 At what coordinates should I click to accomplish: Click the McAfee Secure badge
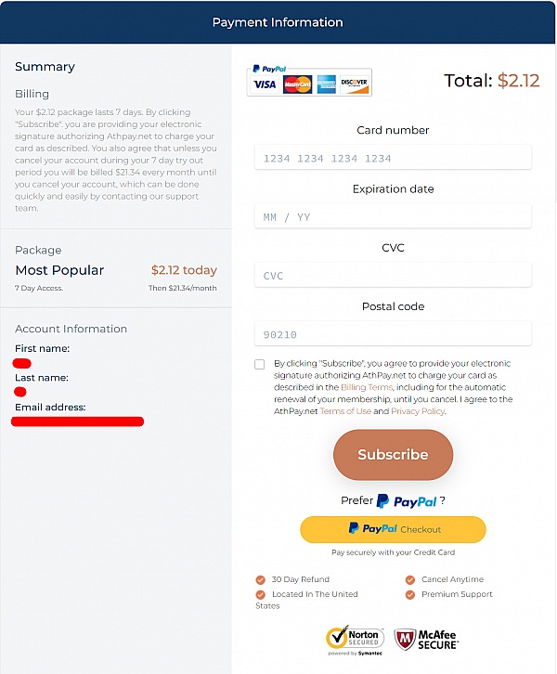(426, 640)
